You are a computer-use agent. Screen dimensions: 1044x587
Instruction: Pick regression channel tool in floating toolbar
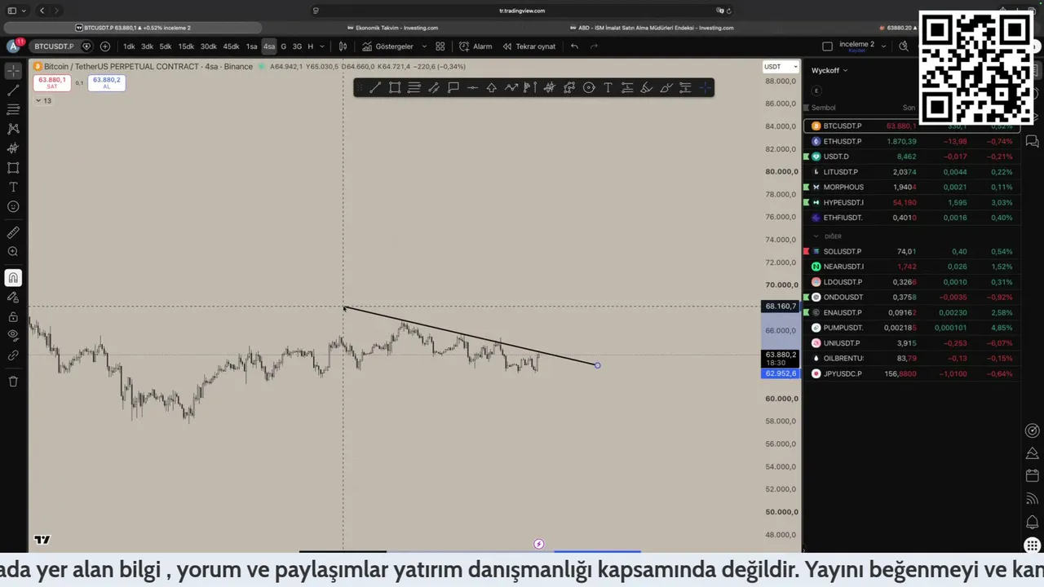[434, 88]
